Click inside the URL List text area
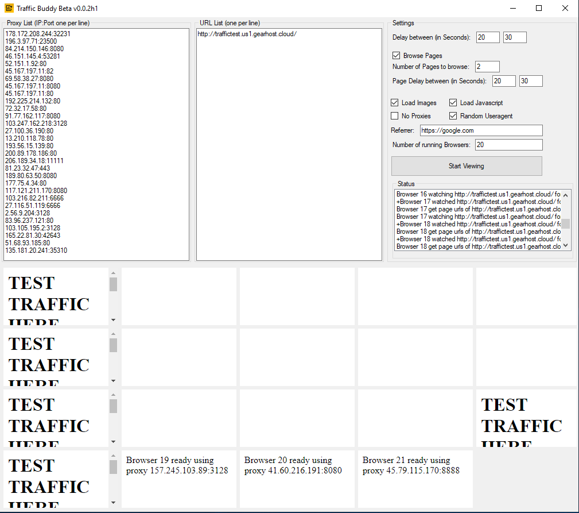Screen dimensions: 579x513 pos(289,144)
